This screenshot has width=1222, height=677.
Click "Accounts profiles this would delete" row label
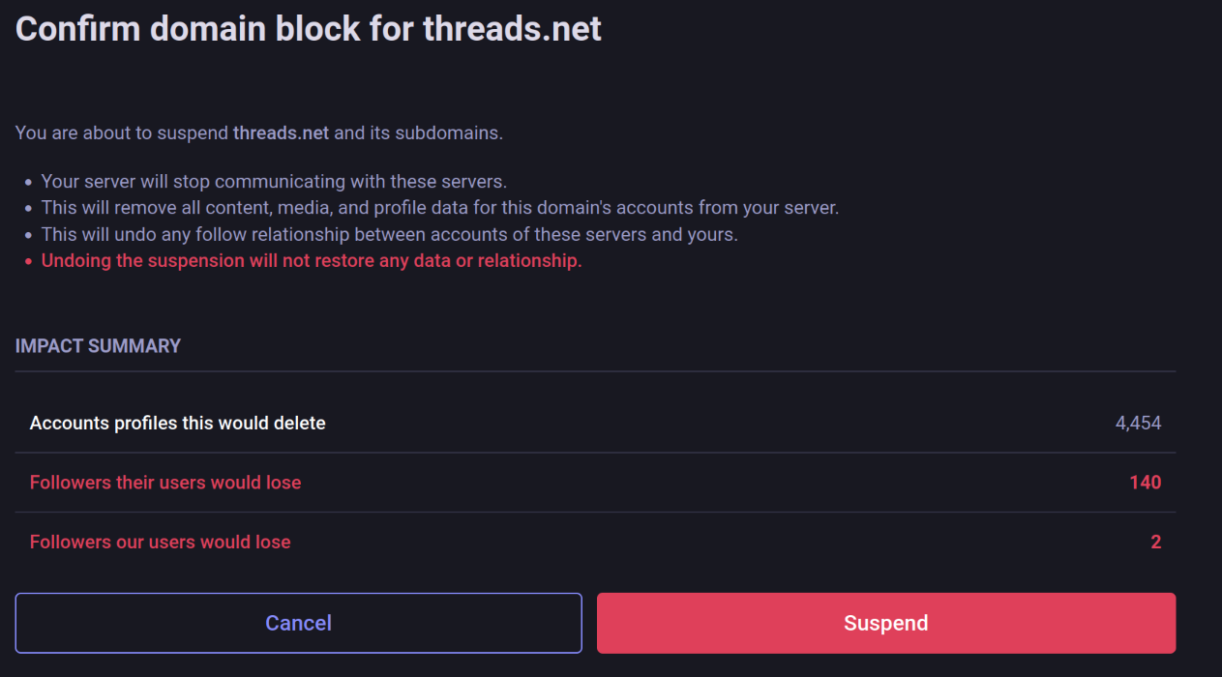click(x=177, y=424)
